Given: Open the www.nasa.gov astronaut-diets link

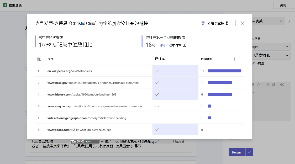Looking at the screenshot, I should tap(93, 83).
